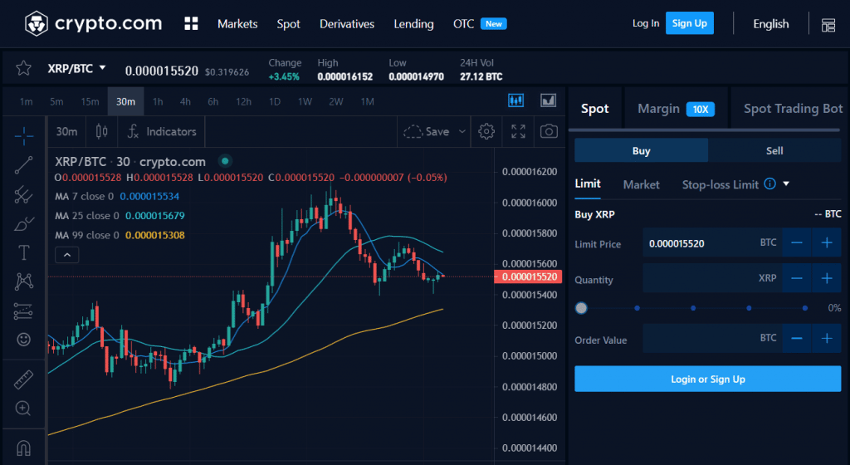This screenshot has width=850, height=465.
Task: Select the 1W timeframe
Action: click(x=305, y=101)
